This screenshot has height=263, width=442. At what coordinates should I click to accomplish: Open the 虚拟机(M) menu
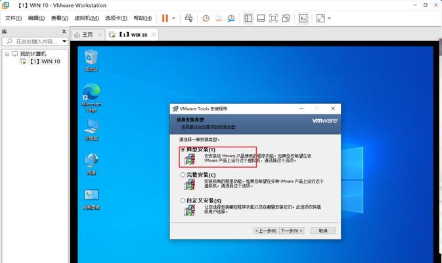87,18
